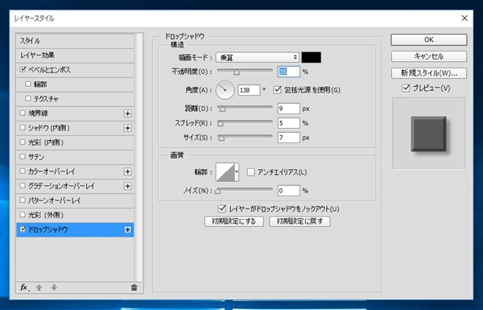Click the 初期設定にする button

click(233, 221)
